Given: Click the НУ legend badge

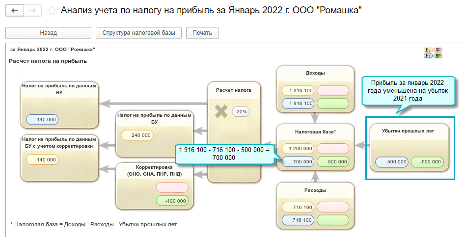Looking at the screenshot, I should tap(428, 56).
